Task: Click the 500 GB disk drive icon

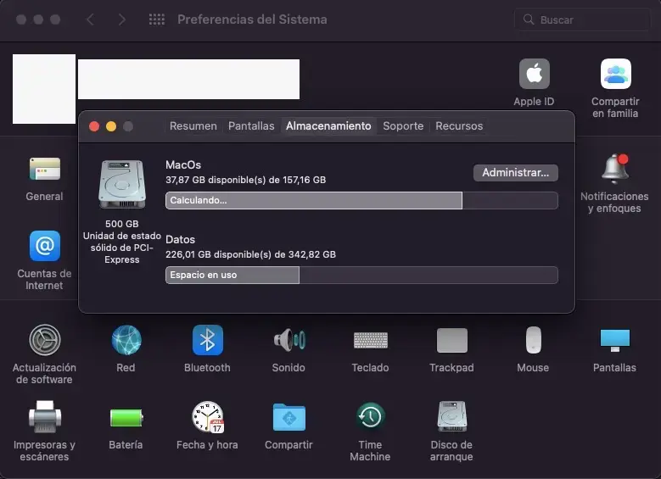Action: coord(122,184)
